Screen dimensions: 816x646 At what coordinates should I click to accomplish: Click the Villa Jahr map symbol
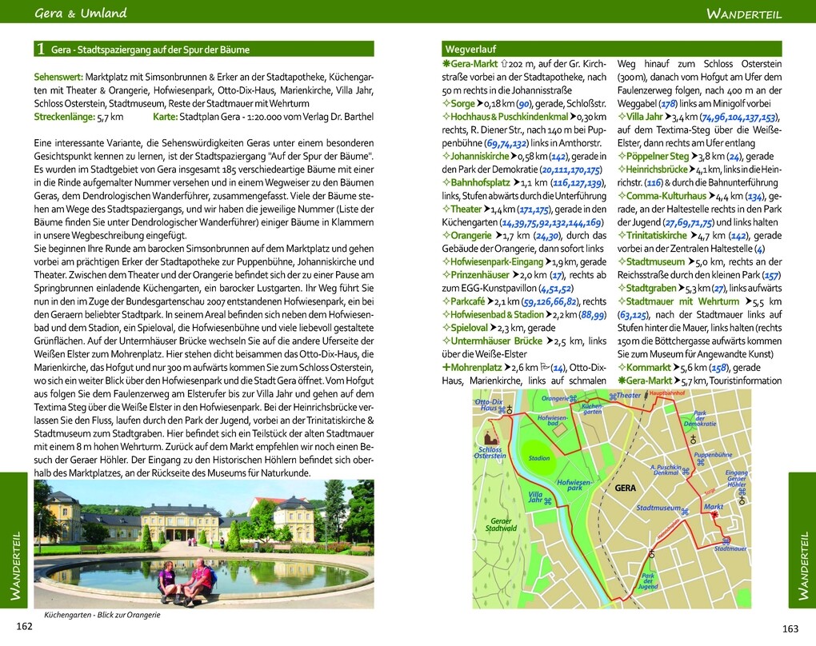pyautogui.click(x=547, y=500)
